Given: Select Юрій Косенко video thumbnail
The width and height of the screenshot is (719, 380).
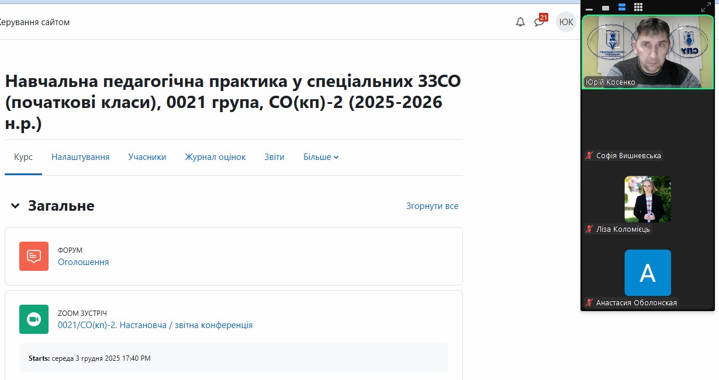Looking at the screenshot, I should click(x=648, y=51).
